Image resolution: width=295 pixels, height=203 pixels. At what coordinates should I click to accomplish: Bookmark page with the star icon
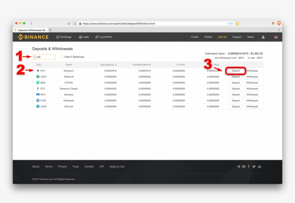click(75, 23)
